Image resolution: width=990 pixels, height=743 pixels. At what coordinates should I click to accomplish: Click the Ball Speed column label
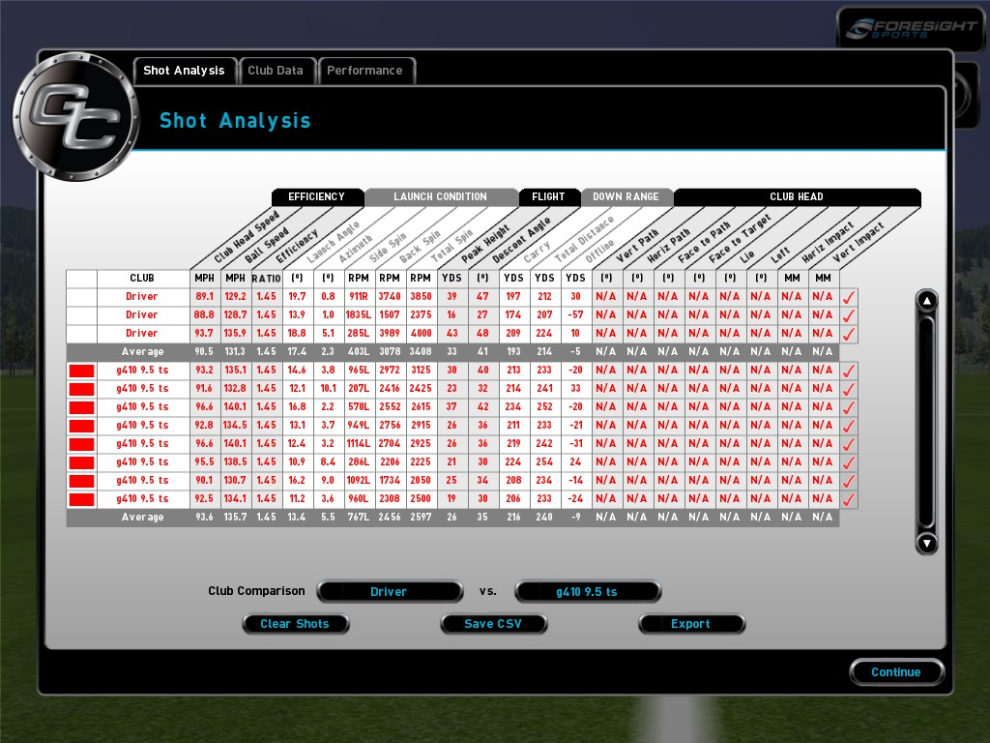(267, 245)
